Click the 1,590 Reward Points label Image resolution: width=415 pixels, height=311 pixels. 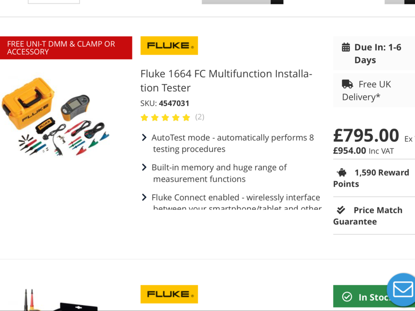[371, 178]
